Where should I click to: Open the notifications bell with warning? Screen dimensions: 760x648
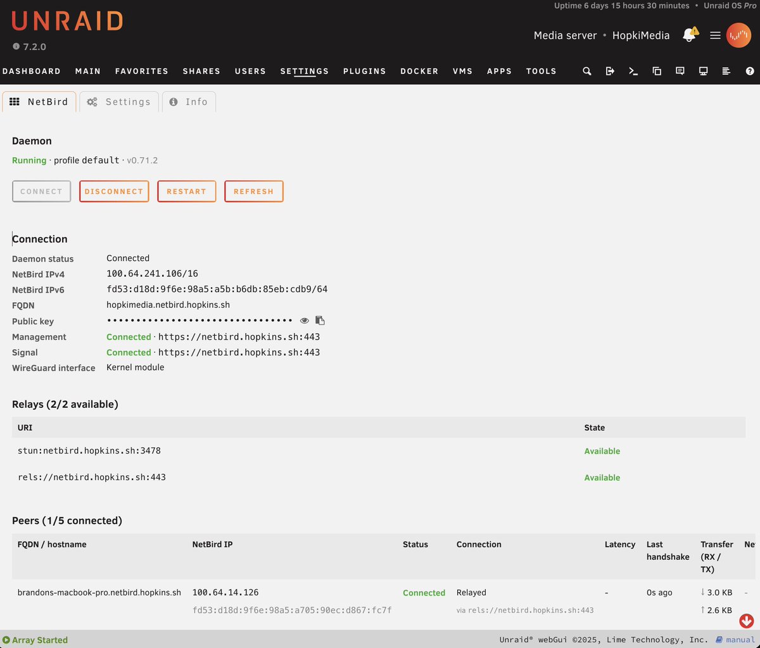click(690, 35)
